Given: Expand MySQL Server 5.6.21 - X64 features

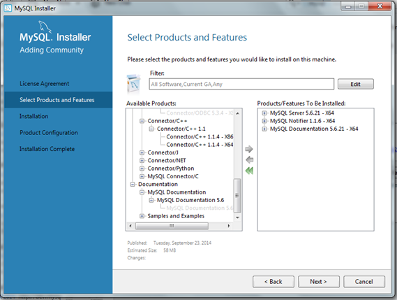Looking at the screenshot, I should 264,113.
